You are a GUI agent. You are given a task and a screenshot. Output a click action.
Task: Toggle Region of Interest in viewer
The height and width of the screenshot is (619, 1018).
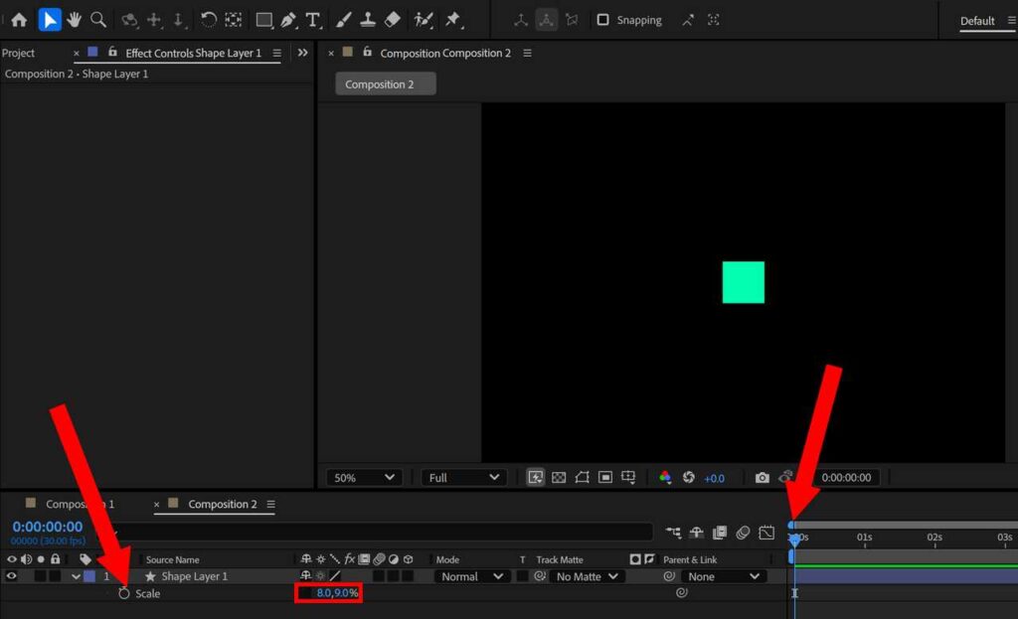(x=605, y=478)
